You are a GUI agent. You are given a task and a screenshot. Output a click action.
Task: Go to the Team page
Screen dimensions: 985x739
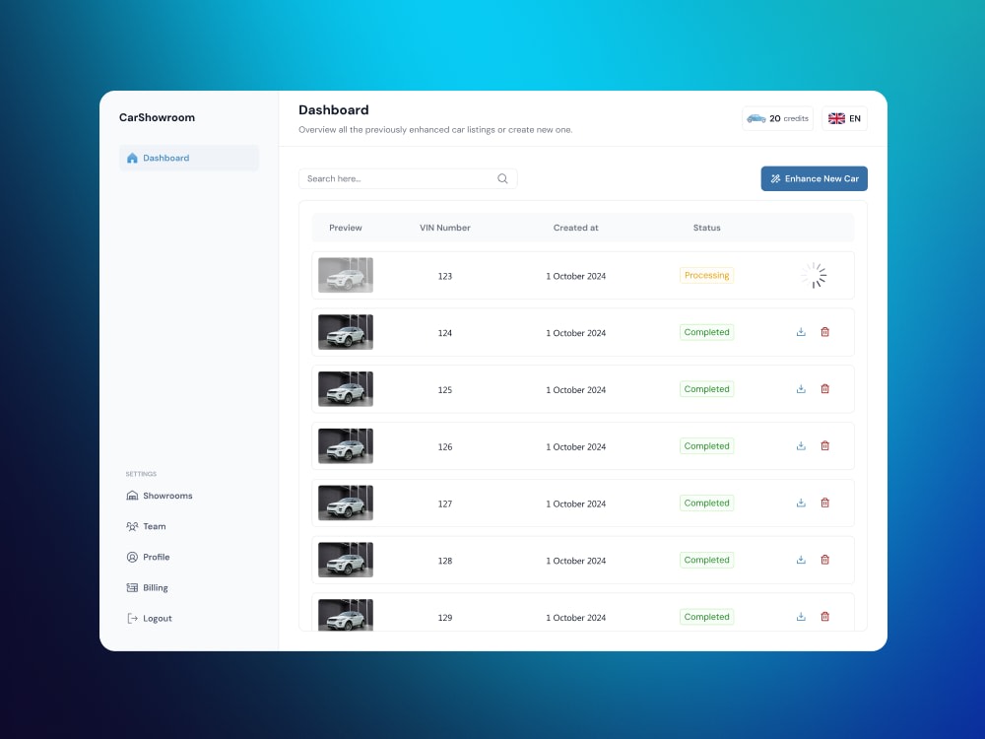pyautogui.click(x=147, y=526)
